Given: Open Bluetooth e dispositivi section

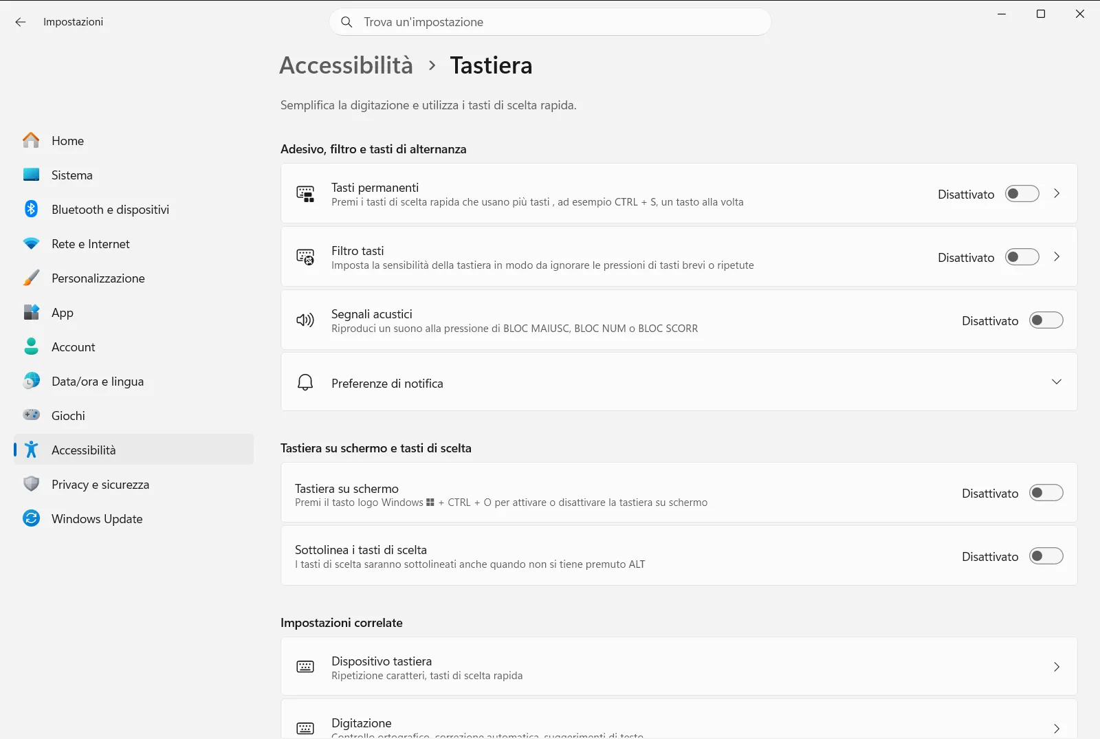Looking at the screenshot, I should pos(133,209).
